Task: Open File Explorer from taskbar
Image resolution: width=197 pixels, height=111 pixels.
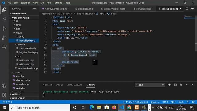Action: [x=99, y=108]
